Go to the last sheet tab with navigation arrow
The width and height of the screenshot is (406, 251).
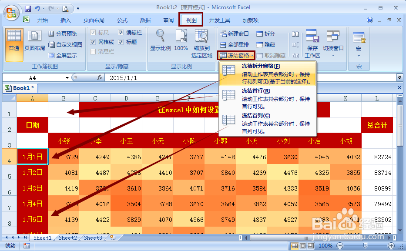[25, 237]
